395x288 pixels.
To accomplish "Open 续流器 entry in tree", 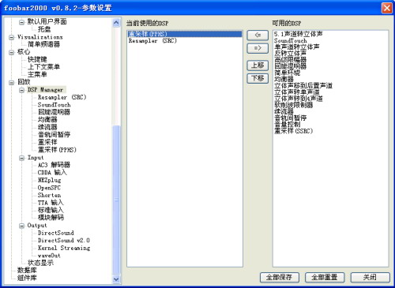I will tap(47, 127).
